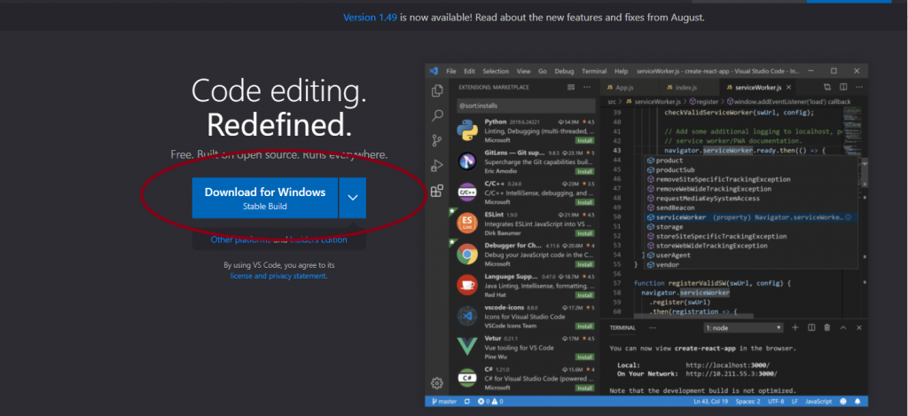The image size is (908, 416).
Task: Add a new terminal with plus icon
Action: [795, 327]
